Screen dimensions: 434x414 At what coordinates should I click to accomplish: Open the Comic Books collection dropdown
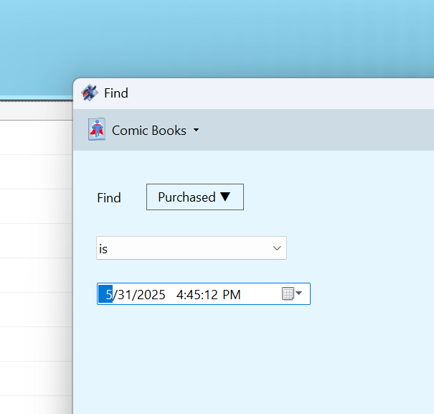[197, 130]
